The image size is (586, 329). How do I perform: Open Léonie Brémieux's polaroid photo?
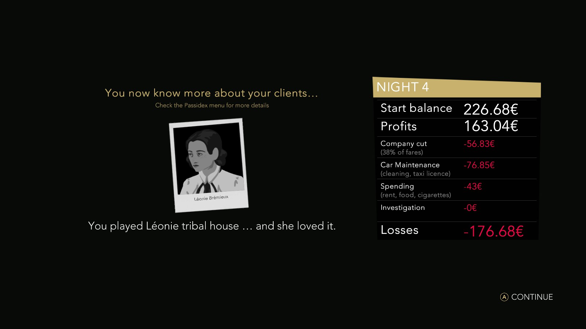pyautogui.click(x=209, y=165)
